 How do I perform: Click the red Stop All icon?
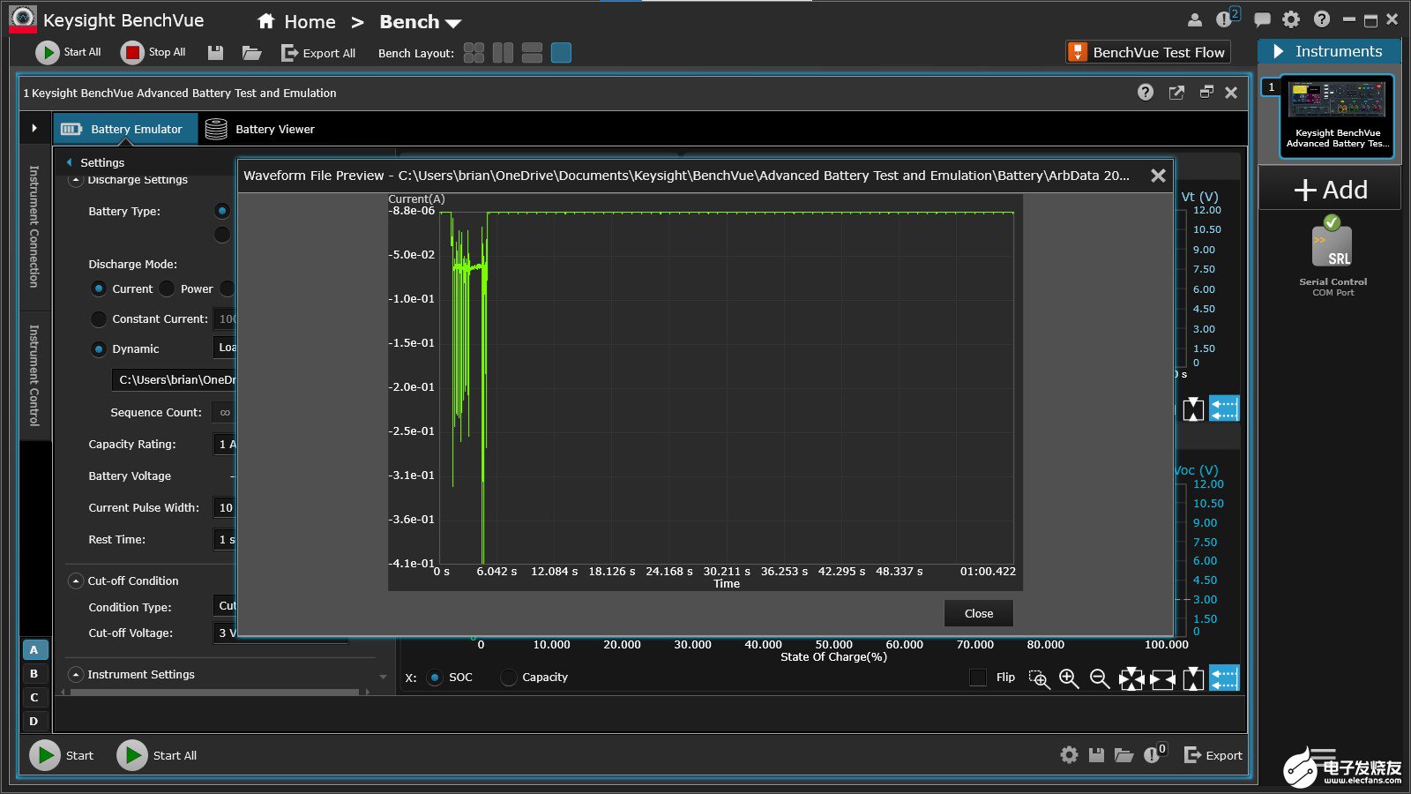click(x=131, y=53)
